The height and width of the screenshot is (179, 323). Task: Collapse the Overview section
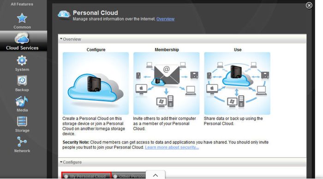(x=61, y=39)
